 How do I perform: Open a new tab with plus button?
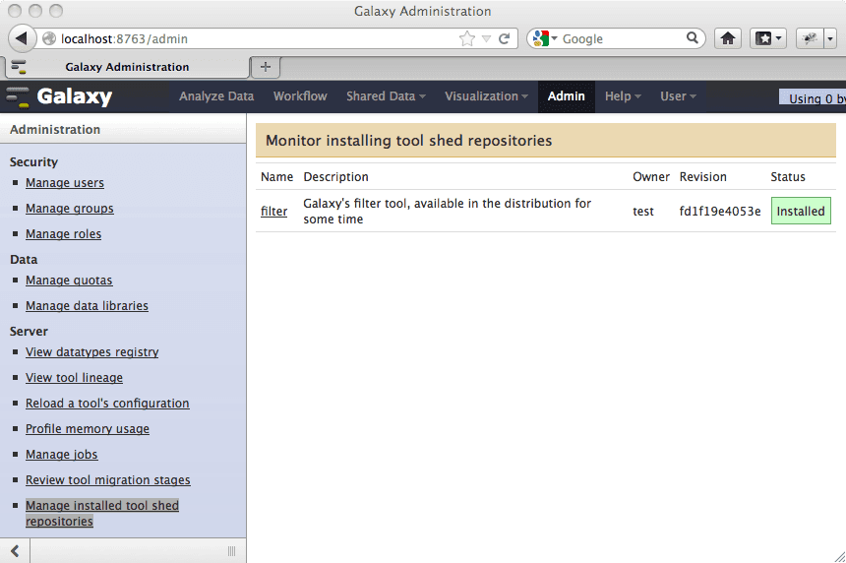click(265, 66)
